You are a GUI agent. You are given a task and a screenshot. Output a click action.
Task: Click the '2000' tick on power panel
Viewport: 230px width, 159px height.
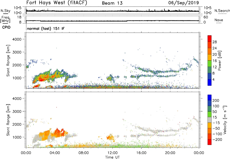(17, 65)
